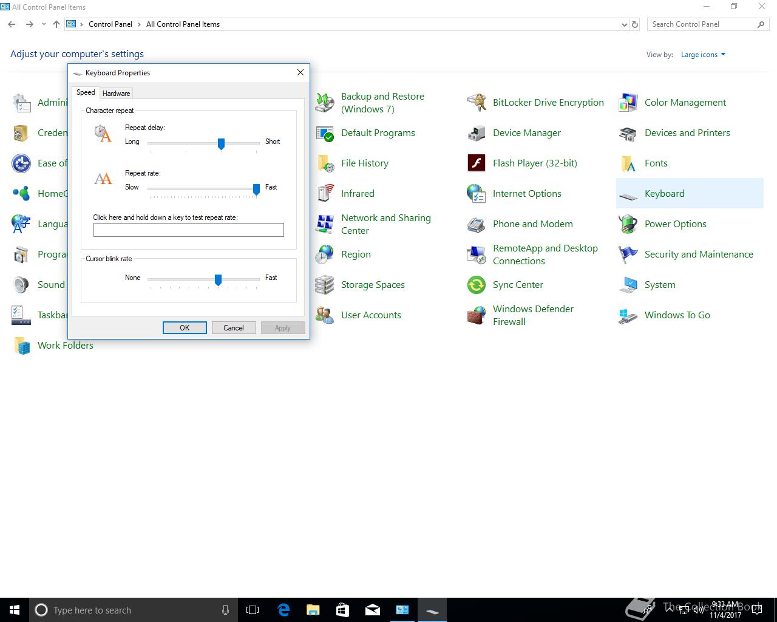Open BitLocker Drive Encryption icon
The image size is (777, 622).
pos(477,103)
